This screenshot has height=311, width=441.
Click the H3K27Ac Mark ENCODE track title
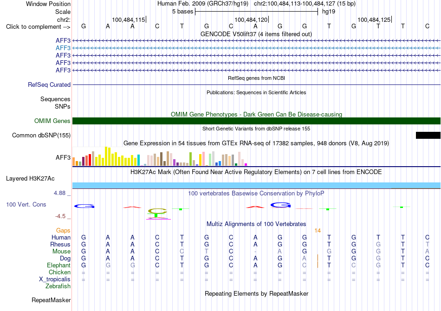point(256,172)
